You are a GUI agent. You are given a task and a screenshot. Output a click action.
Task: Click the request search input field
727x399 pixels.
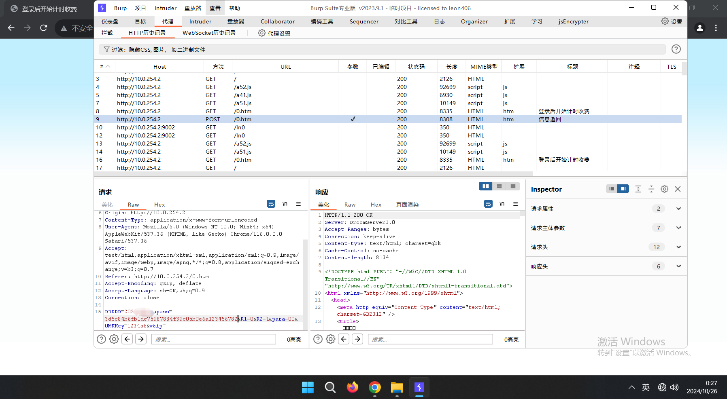(x=214, y=339)
